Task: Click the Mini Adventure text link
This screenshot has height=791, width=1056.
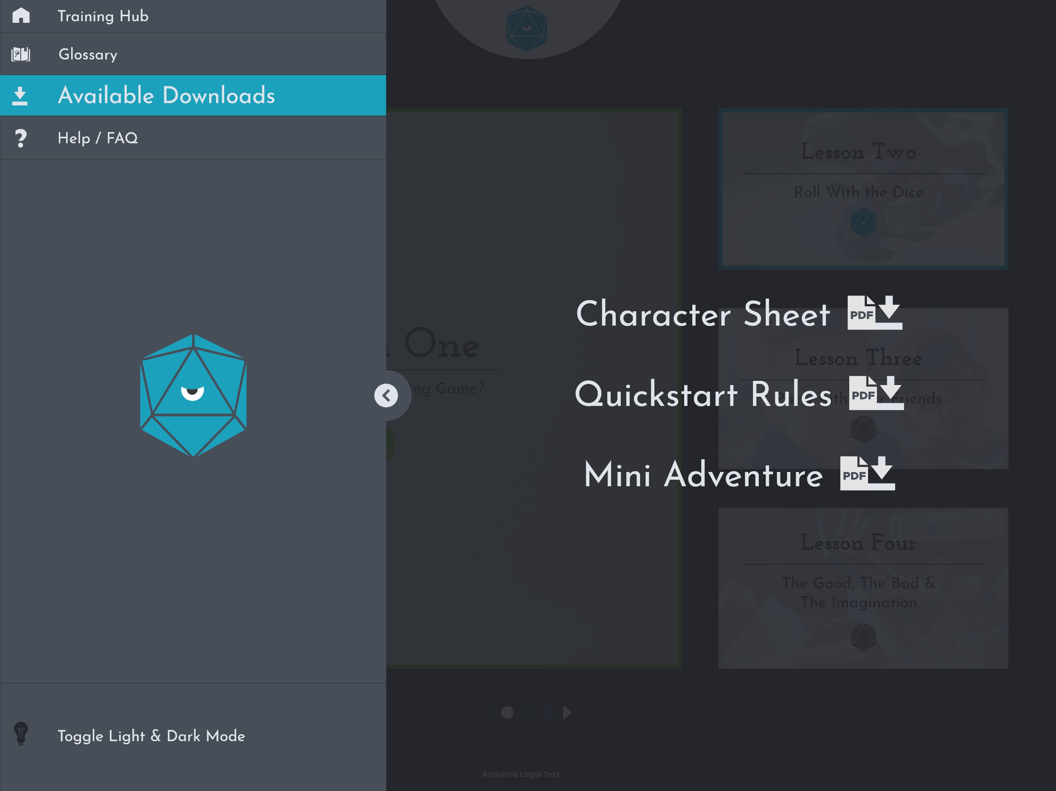Action: click(x=703, y=475)
